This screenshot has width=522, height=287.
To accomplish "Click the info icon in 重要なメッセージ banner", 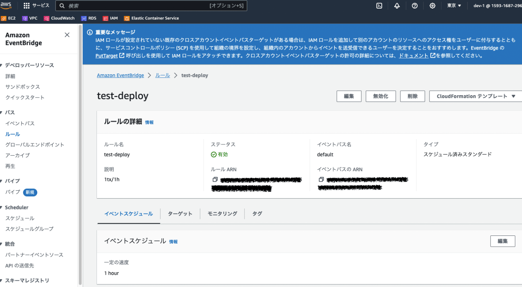I will 89,32.
